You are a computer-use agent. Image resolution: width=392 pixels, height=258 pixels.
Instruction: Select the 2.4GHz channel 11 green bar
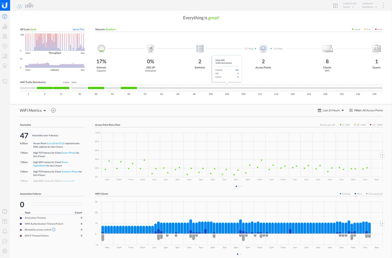(61, 88)
